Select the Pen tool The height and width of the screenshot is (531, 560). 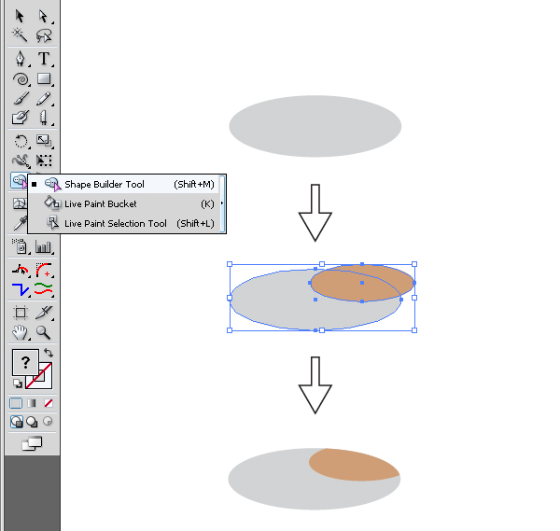(21, 59)
